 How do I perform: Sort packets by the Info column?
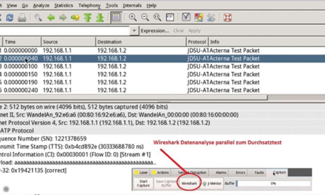coord(266,42)
